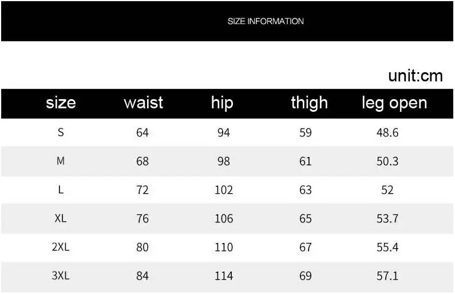This screenshot has height=294, width=455.
Task: Click leg open value 48.6
Action: 387,133
